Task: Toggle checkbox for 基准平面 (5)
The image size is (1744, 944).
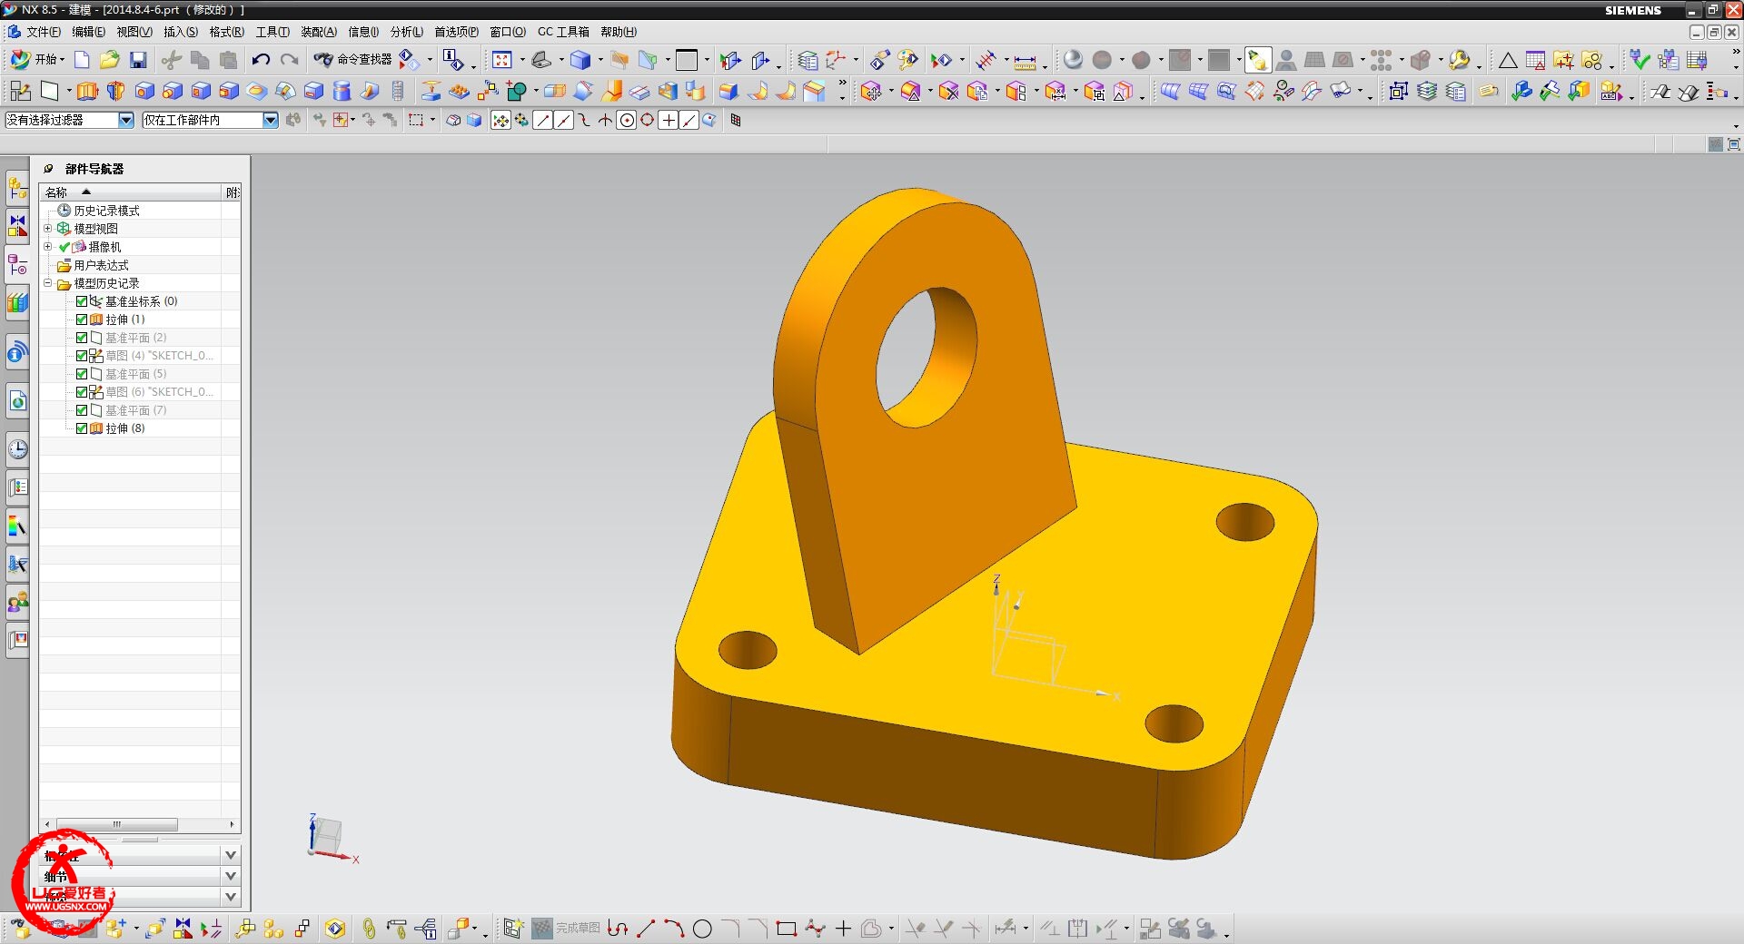Action: pyautogui.click(x=82, y=374)
